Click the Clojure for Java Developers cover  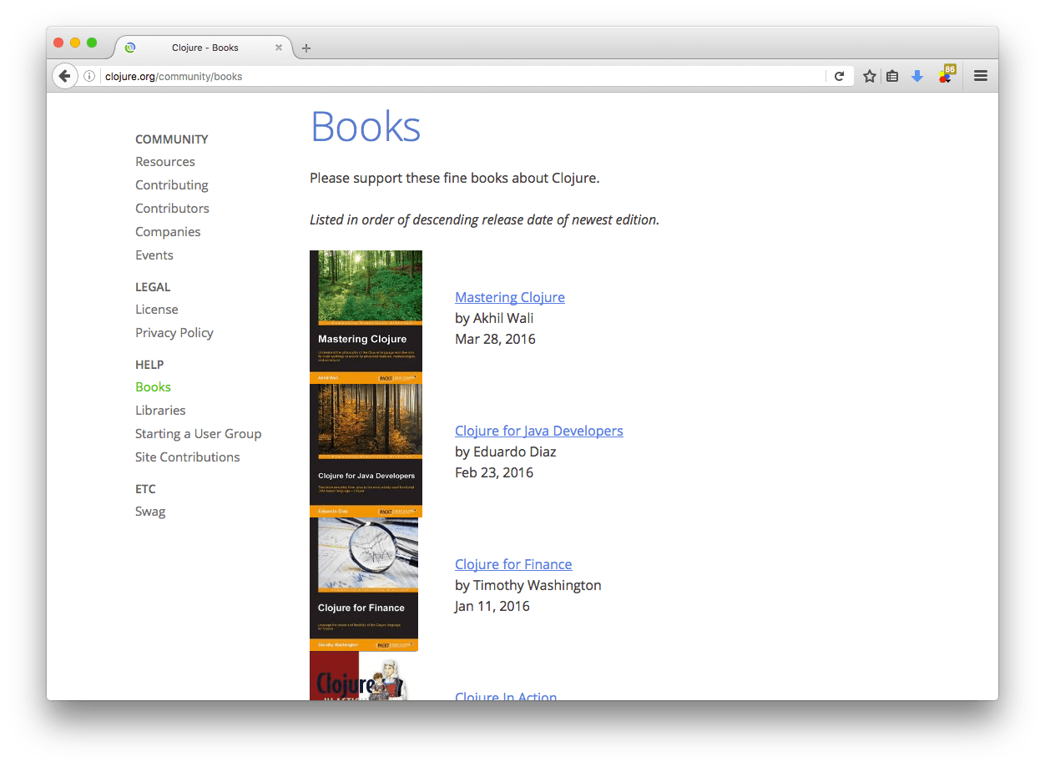tap(366, 451)
